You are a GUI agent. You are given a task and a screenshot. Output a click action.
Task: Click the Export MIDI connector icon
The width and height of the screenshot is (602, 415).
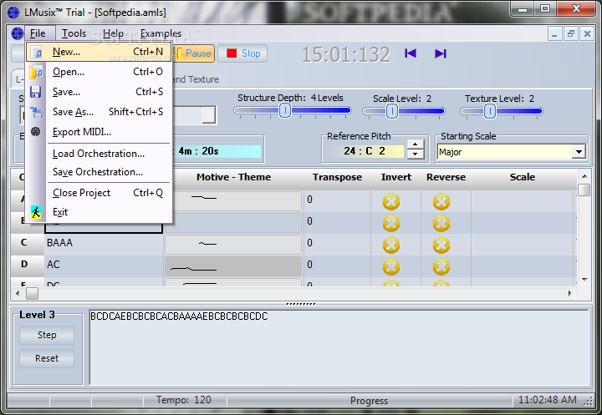[36, 132]
